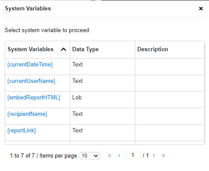
Task: Click Text cell in currentUserName row
Action: tap(102, 83)
